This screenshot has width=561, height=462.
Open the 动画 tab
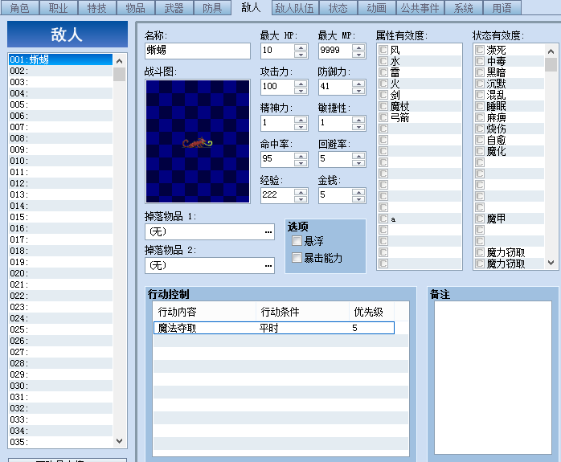click(377, 8)
